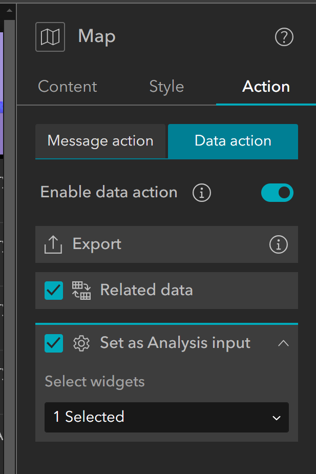The width and height of the screenshot is (316, 474).
Task: Open help via the question mark icon
Action: click(284, 37)
